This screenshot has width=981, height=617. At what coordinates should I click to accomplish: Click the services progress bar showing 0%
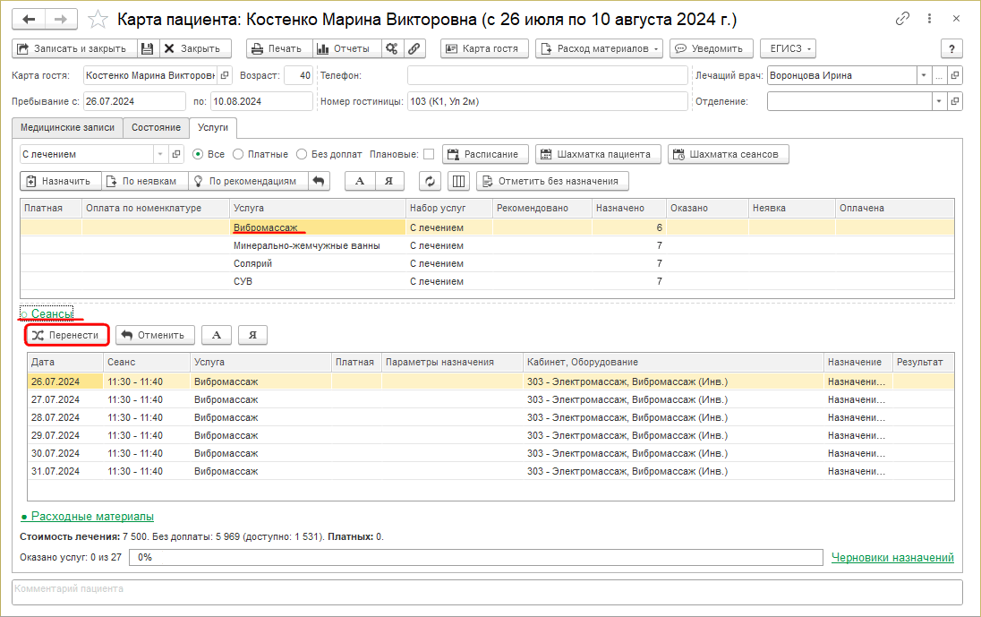[x=475, y=558]
